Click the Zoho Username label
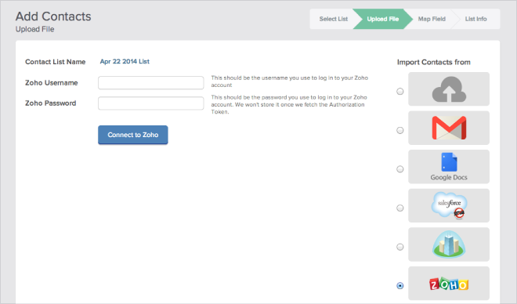This screenshot has width=517, height=304. pyautogui.click(x=52, y=83)
